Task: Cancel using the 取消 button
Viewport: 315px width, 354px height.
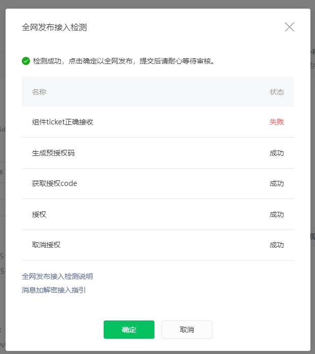Action: coord(187,330)
